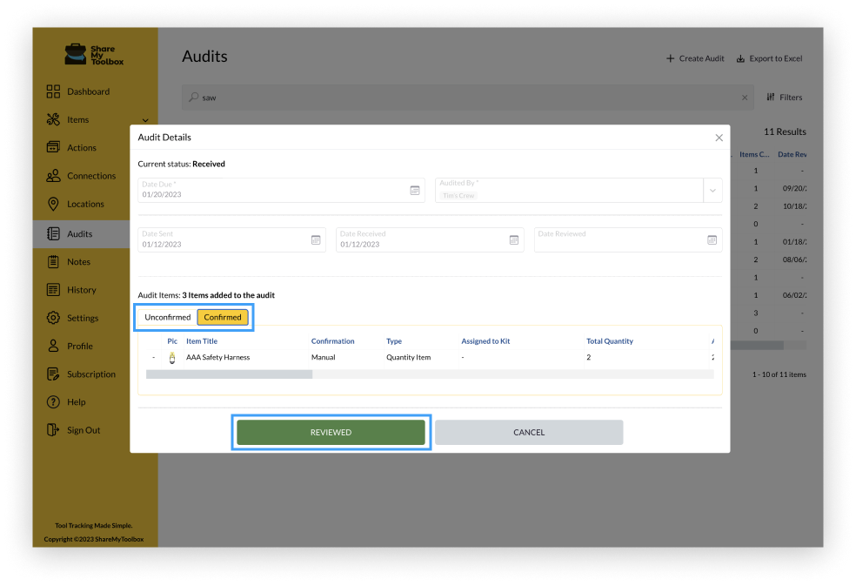
Task: Show only Confirmed audit items
Action: coord(223,317)
